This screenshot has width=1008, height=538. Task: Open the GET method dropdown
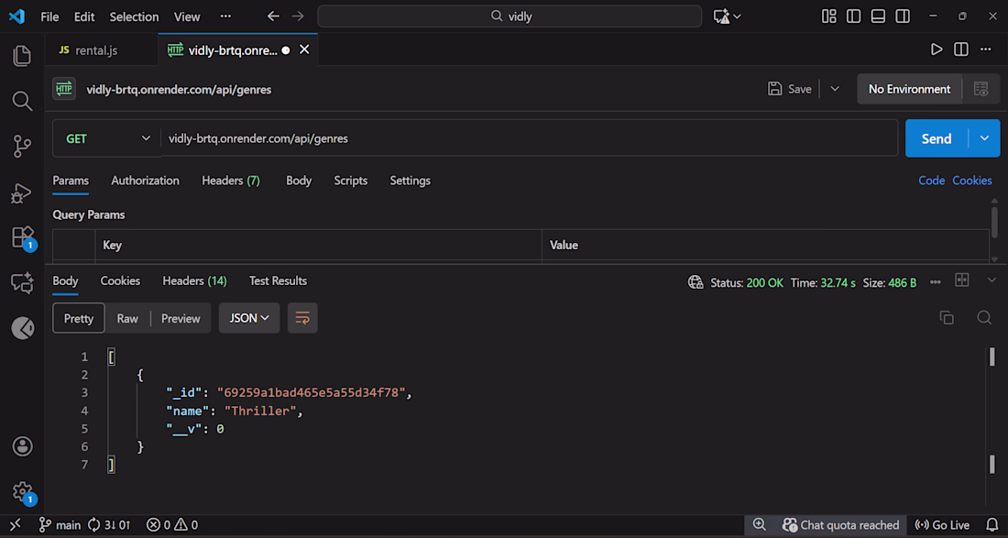coord(107,138)
